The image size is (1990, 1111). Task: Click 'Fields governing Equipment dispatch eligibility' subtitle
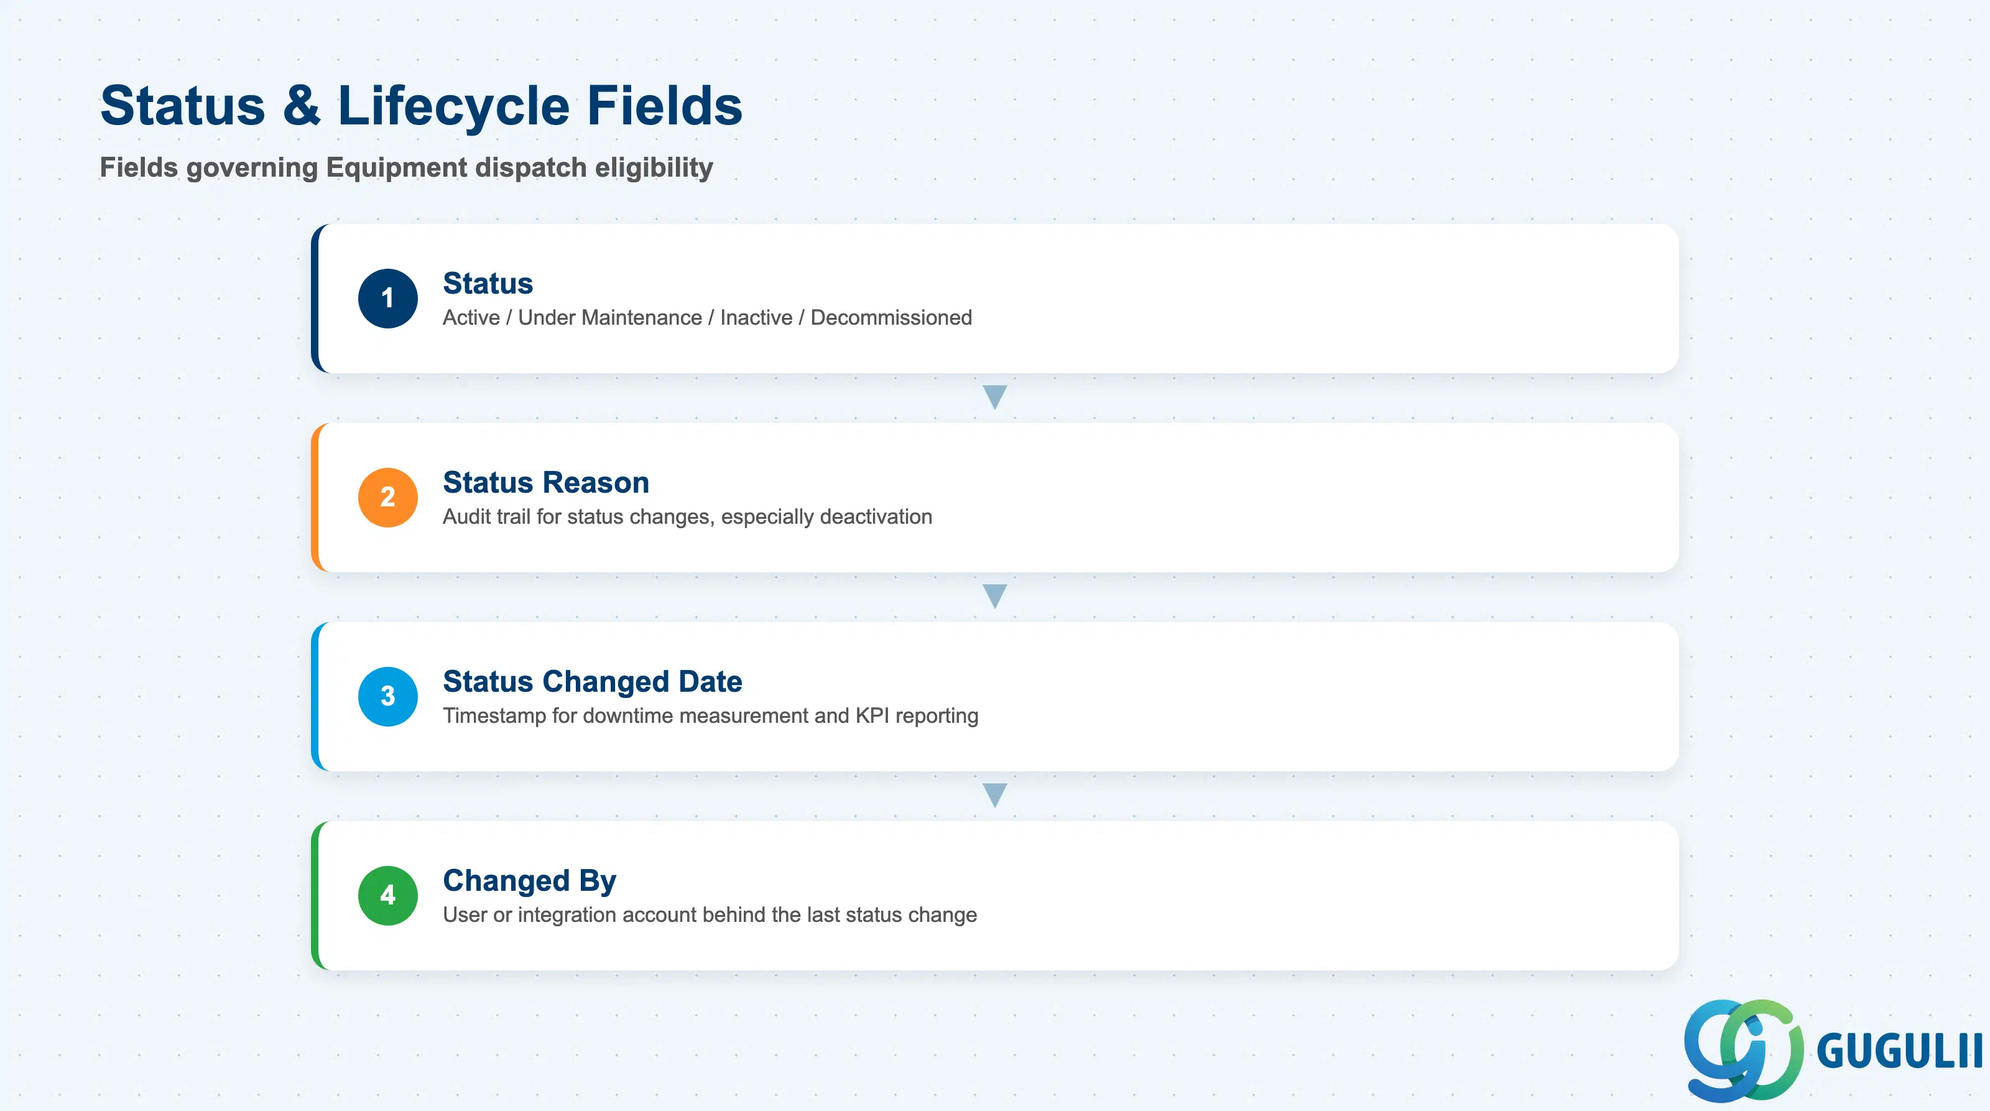pos(406,168)
